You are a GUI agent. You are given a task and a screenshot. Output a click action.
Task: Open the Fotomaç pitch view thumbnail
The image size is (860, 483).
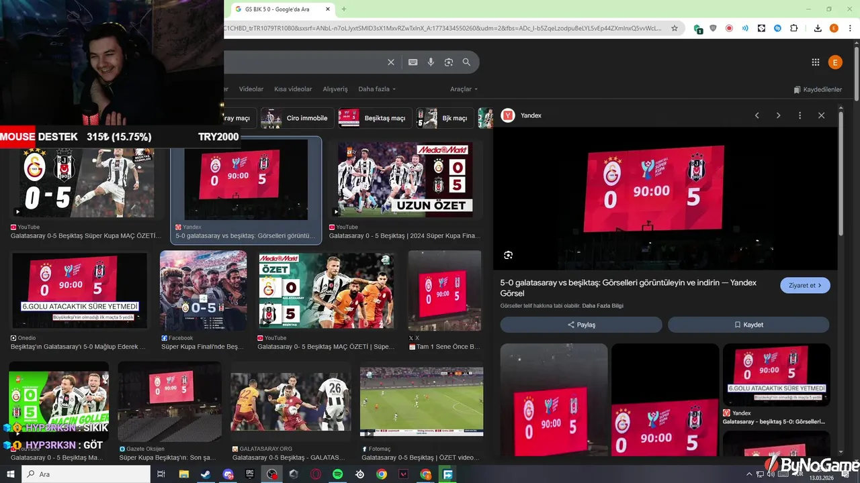pyautogui.click(x=421, y=401)
